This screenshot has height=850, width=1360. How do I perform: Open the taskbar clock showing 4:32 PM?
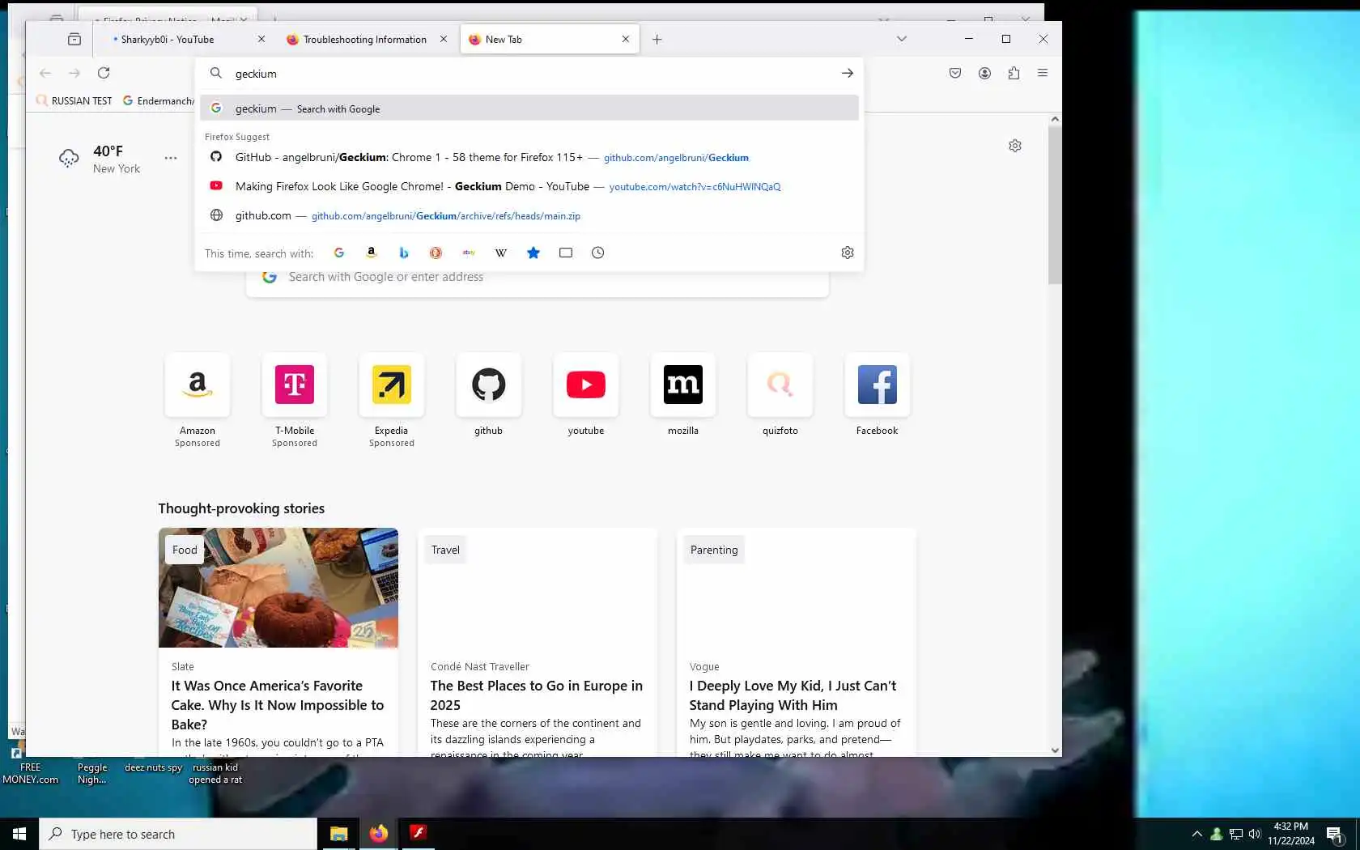point(1291,834)
